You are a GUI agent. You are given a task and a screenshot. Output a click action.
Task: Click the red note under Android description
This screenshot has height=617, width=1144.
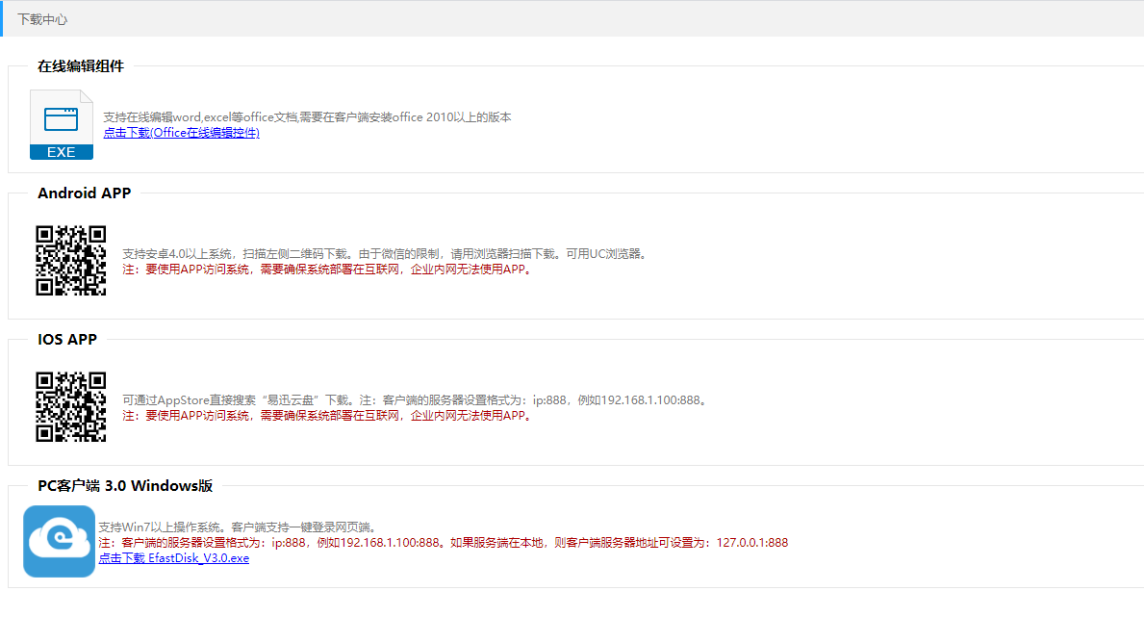329,269
